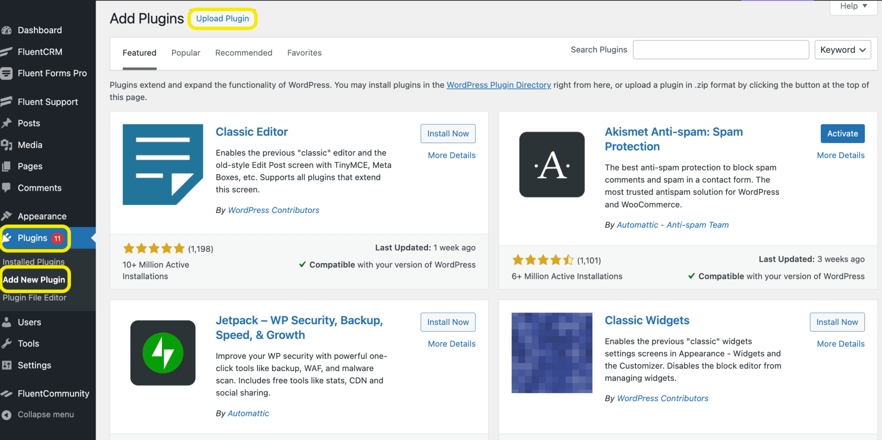Open More Details for Akismet
Viewport: 882px width, 440px height.
click(x=841, y=155)
